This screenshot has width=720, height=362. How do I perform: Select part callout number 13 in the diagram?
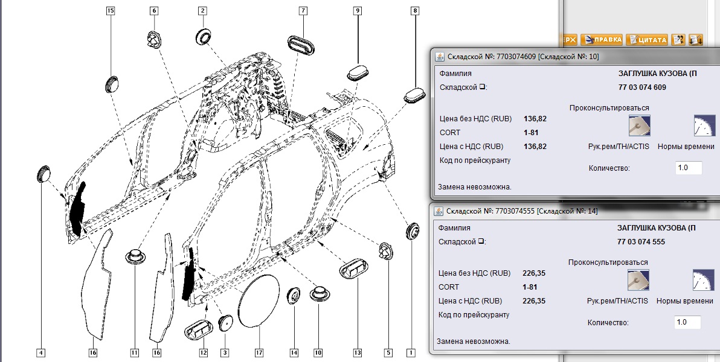pos(357,352)
